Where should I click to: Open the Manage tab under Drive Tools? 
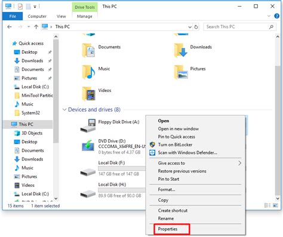[85, 16]
